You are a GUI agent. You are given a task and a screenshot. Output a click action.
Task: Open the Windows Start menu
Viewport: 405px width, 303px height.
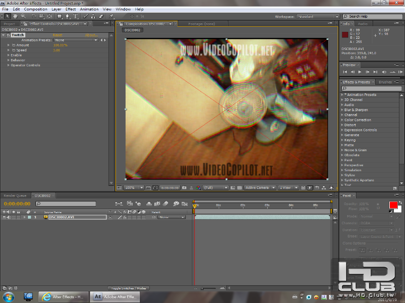pos(9,297)
